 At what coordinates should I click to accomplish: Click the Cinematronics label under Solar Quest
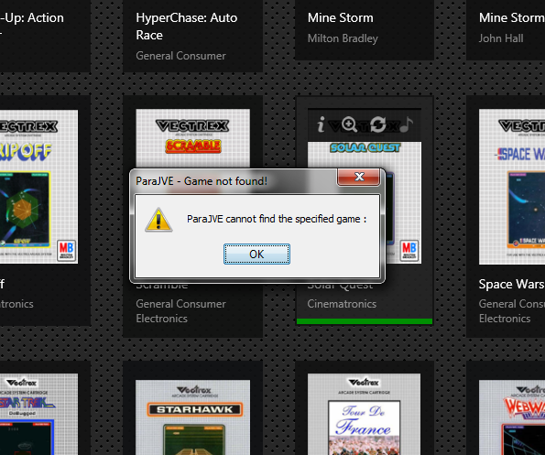pyautogui.click(x=342, y=304)
